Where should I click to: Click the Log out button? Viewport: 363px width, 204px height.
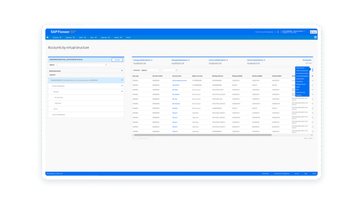click(x=313, y=32)
